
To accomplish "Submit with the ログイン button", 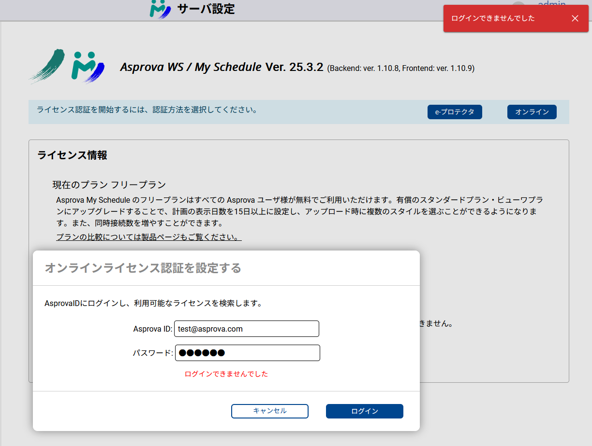I will [365, 411].
